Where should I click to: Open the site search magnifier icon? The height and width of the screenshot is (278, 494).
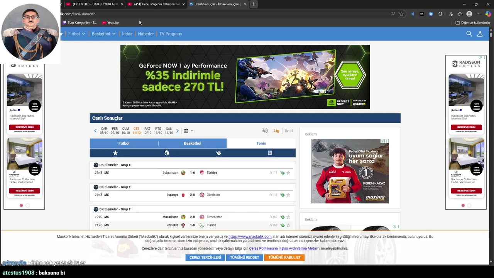(x=469, y=34)
